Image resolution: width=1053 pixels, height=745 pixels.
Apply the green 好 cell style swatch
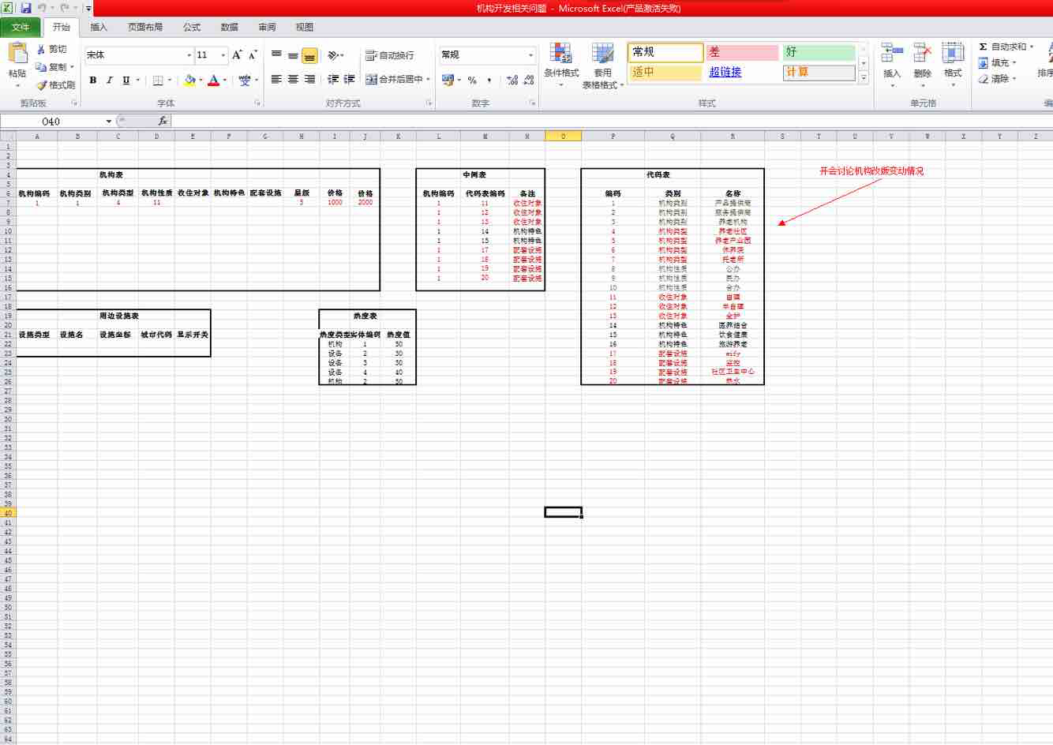pos(819,52)
